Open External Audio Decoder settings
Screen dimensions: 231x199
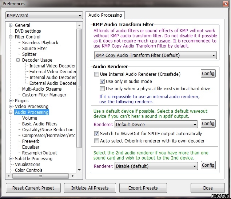(53, 83)
